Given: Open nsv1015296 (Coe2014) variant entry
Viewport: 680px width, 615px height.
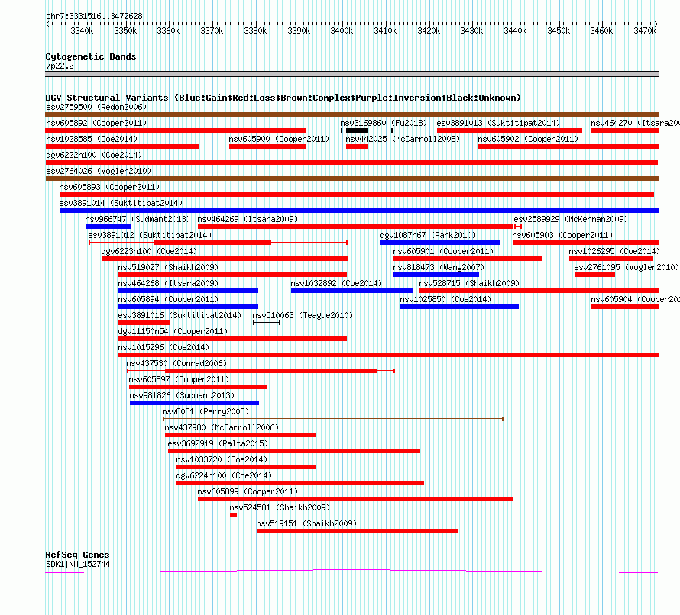Looking at the screenshot, I should pyautogui.click(x=164, y=347).
